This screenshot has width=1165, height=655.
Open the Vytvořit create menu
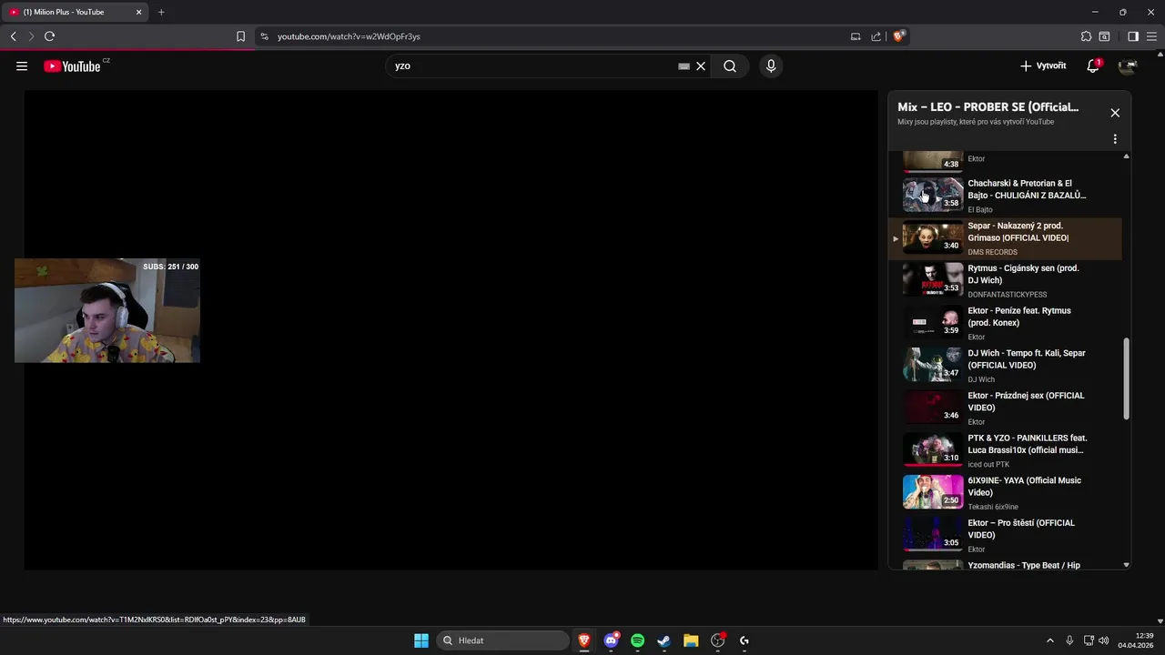pos(1043,66)
